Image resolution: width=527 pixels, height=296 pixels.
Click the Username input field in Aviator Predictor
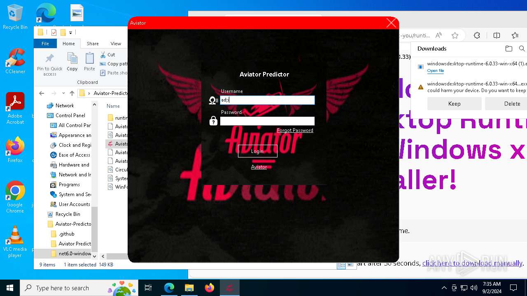pos(267,100)
